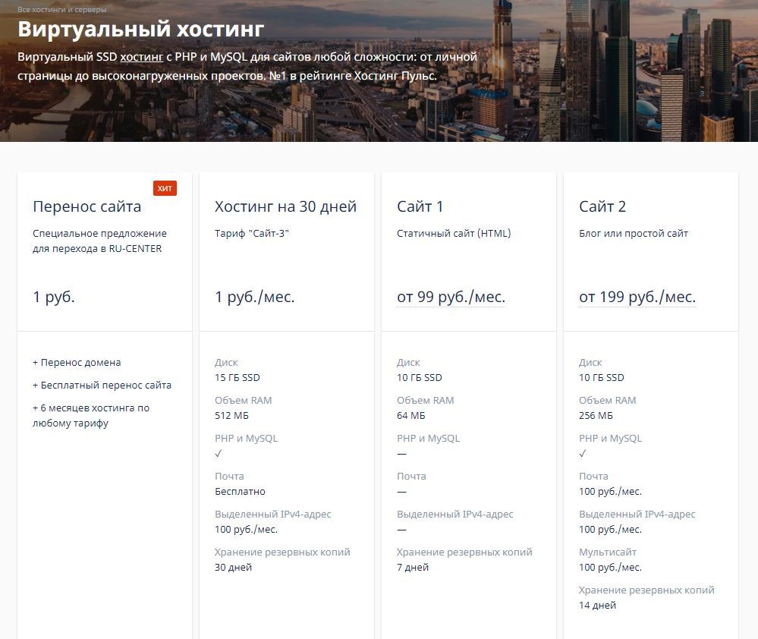Viewport: 758px width, 639px height.
Task: Click '7 дней' backup value in Сайт 1
Action: pyautogui.click(x=413, y=568)
